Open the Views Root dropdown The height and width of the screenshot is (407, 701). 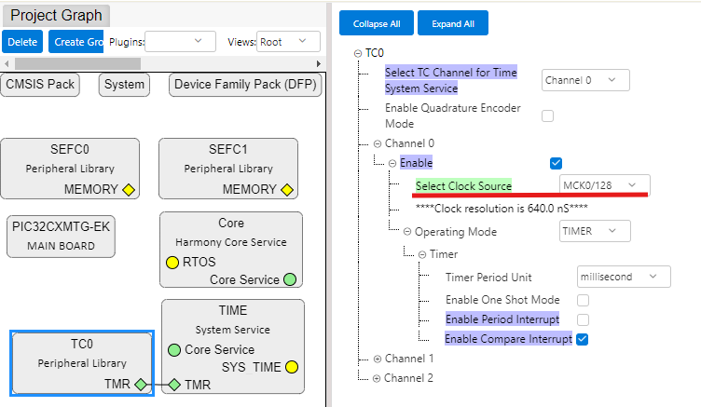click(288, 42)
